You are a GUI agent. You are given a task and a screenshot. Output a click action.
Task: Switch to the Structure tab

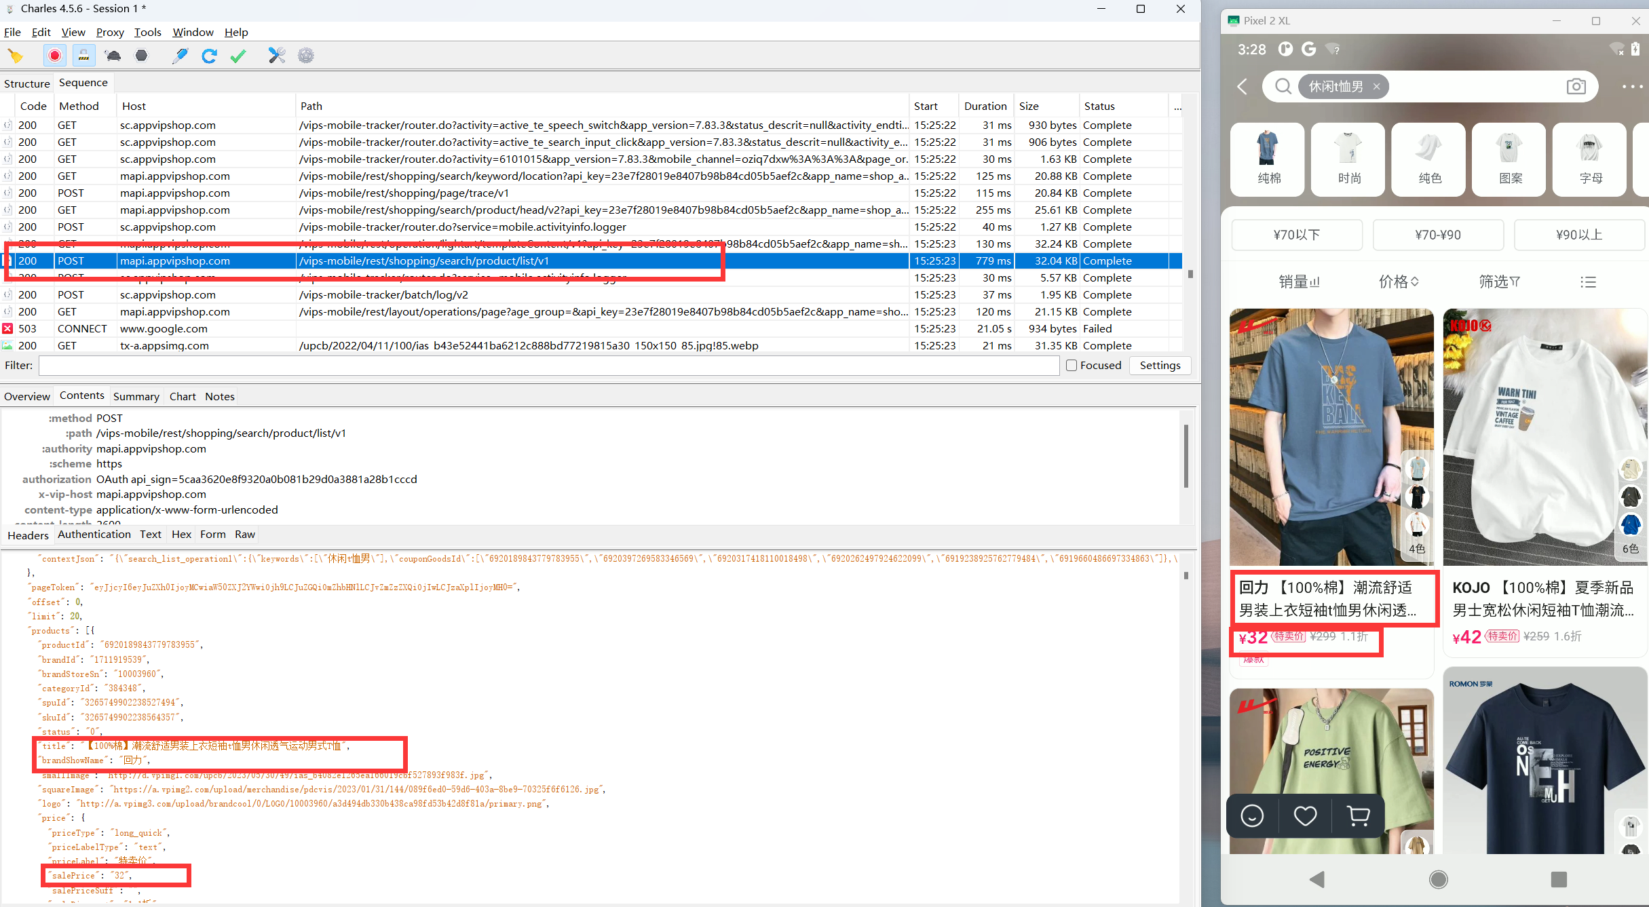(27, 83)
